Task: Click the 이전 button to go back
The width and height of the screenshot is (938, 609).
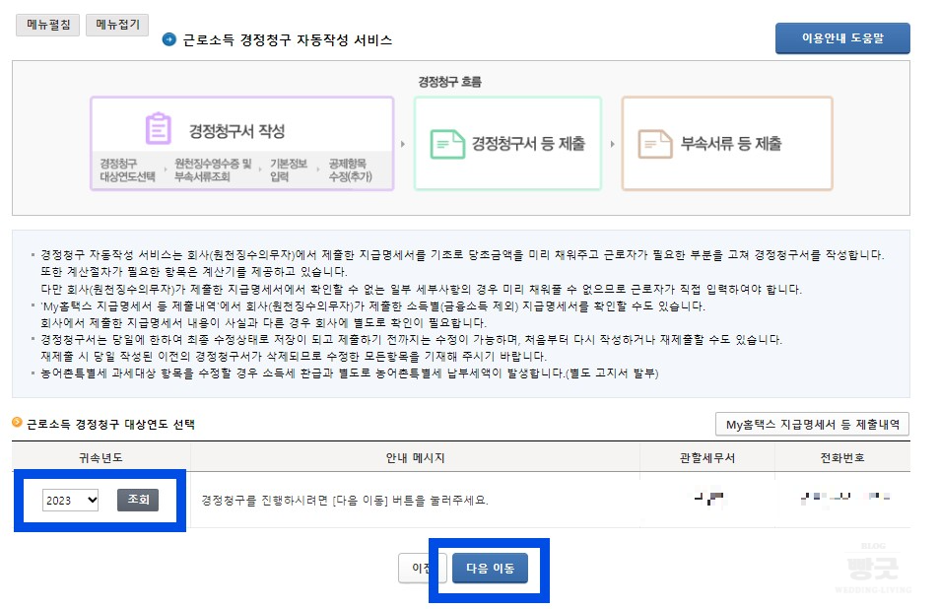Action: coord(422,569)
